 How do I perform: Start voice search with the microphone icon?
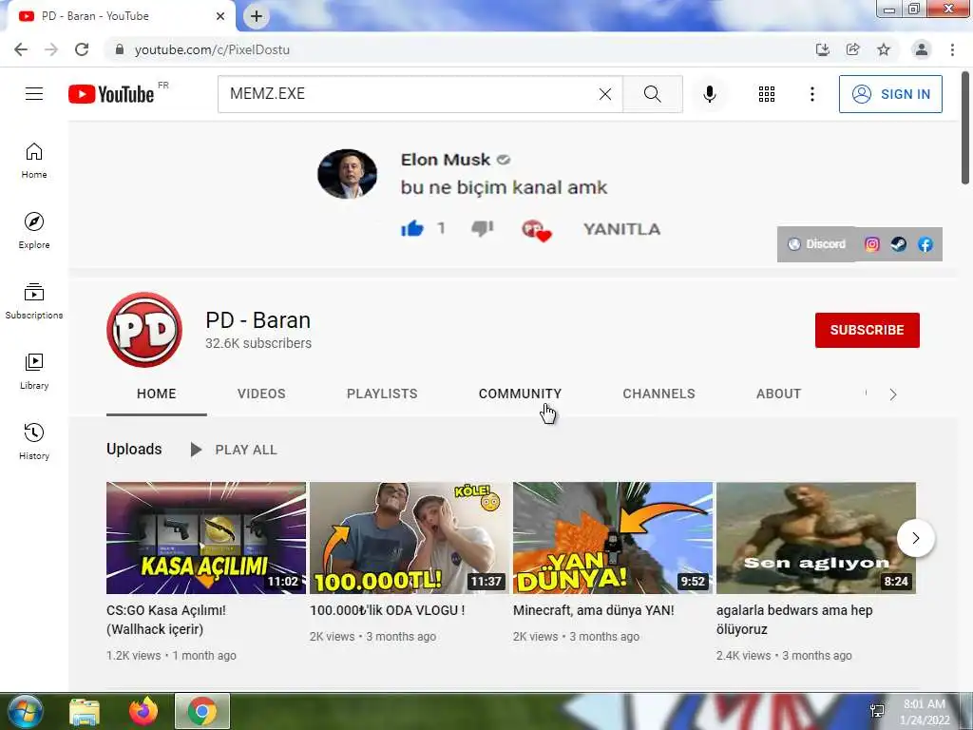(x=709, y=94)
